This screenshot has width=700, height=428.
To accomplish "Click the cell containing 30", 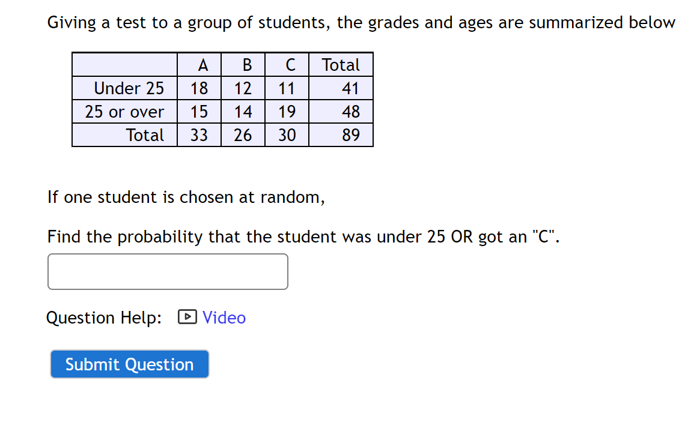I will [286, 134].
